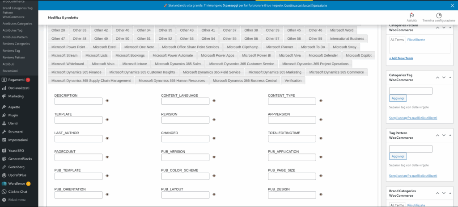The image size is (458, 207).
Task: Move Categories Tag WooCommerce panel down
Action: pyautogui.click(x=444, y=77)
